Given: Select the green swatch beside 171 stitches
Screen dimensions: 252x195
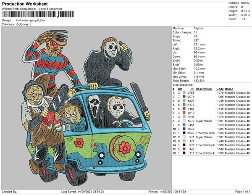Looking at the screenshot, I should tap(184, 141).
